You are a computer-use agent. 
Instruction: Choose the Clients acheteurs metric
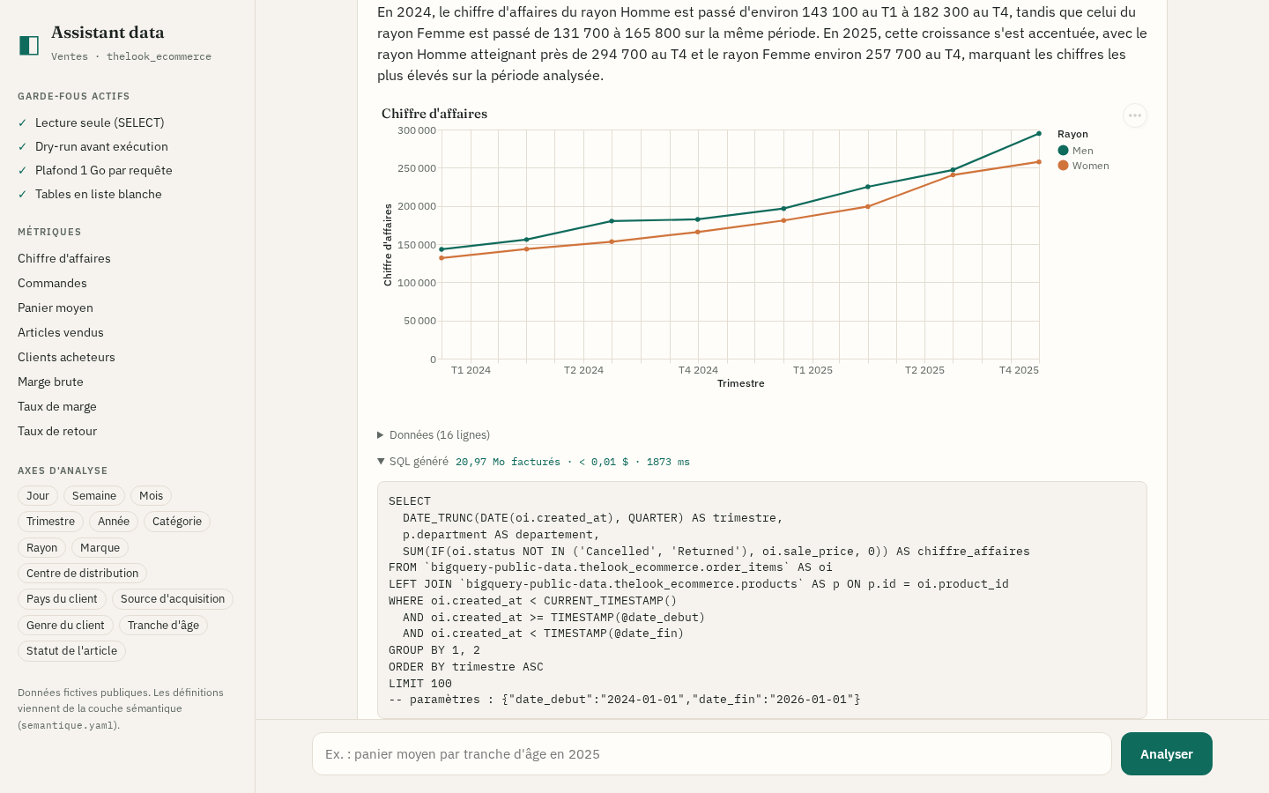point(66,357)
